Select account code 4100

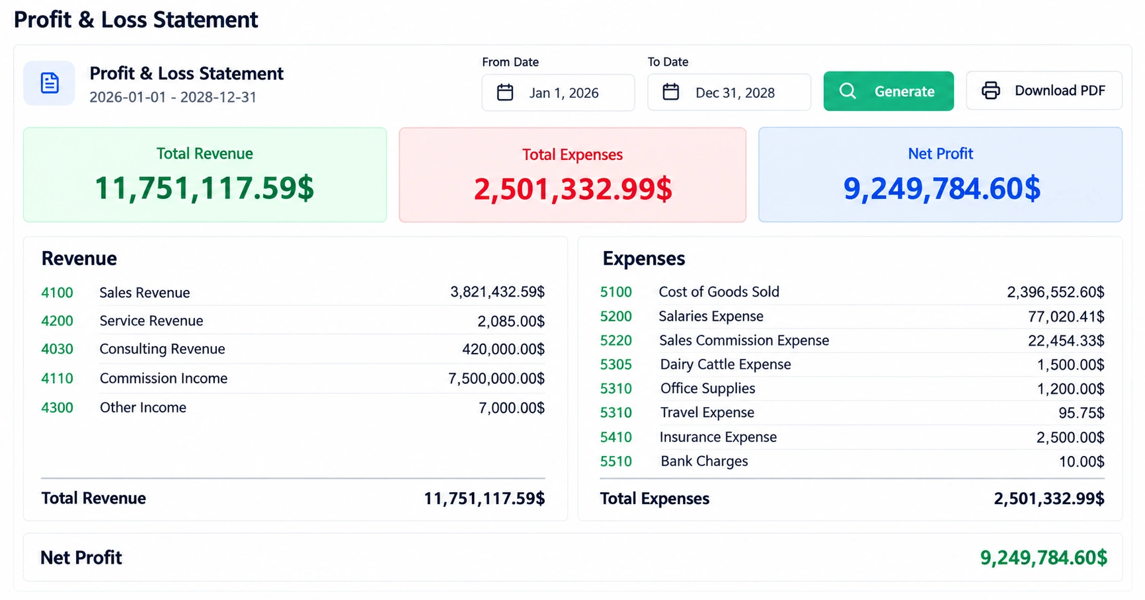tap(57, 293)
